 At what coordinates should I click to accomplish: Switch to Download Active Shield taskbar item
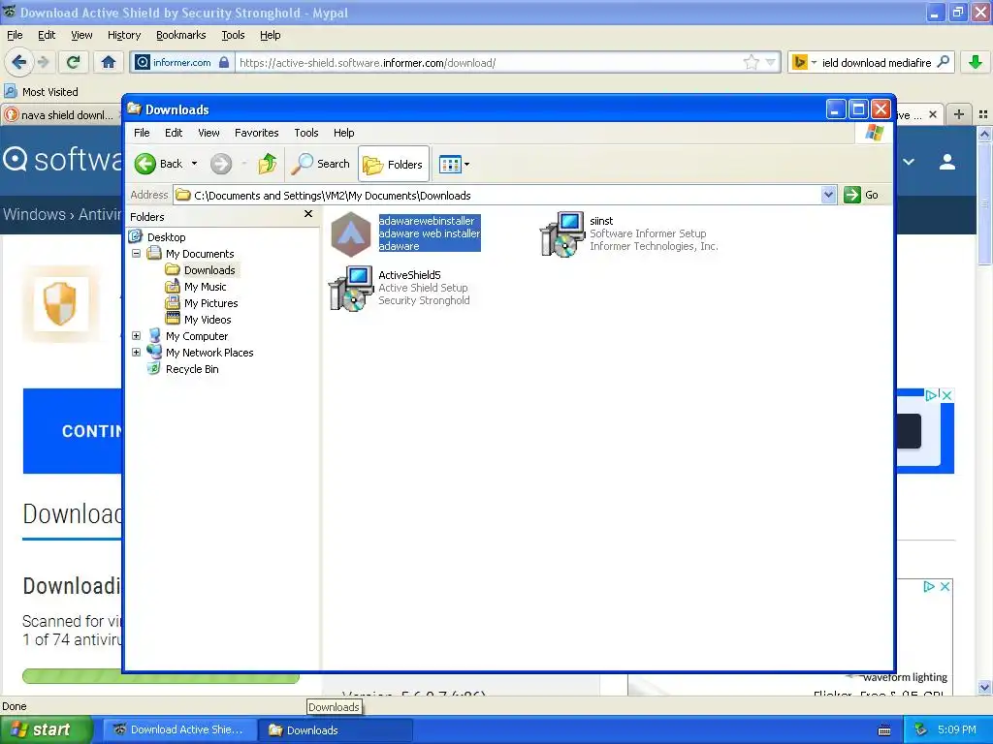[179, 730]
